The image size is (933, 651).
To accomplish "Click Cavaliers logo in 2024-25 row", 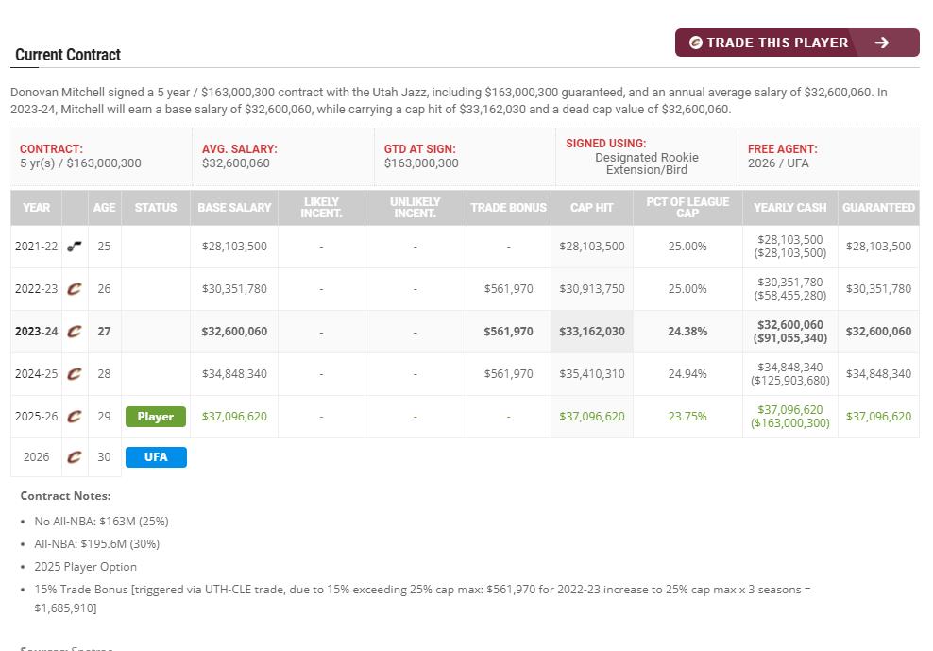I will tap(75, 374).
